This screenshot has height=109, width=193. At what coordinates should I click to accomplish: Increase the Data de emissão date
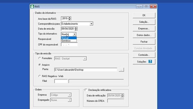tap(76, 28)
